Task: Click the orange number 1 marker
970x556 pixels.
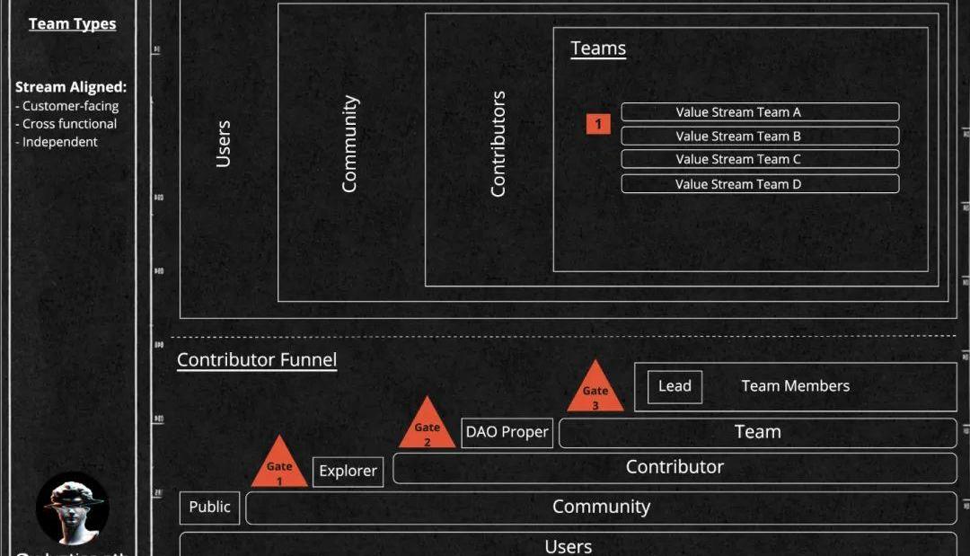Action: point(598,124)
